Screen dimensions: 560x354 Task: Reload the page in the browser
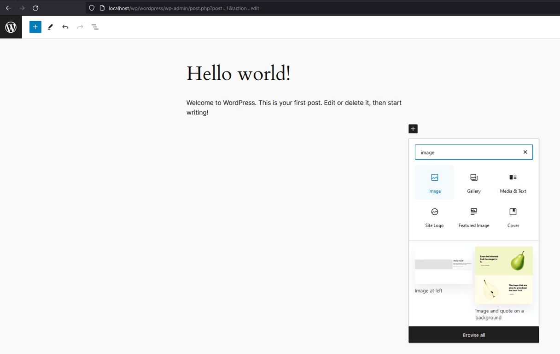tap(35, 8)
